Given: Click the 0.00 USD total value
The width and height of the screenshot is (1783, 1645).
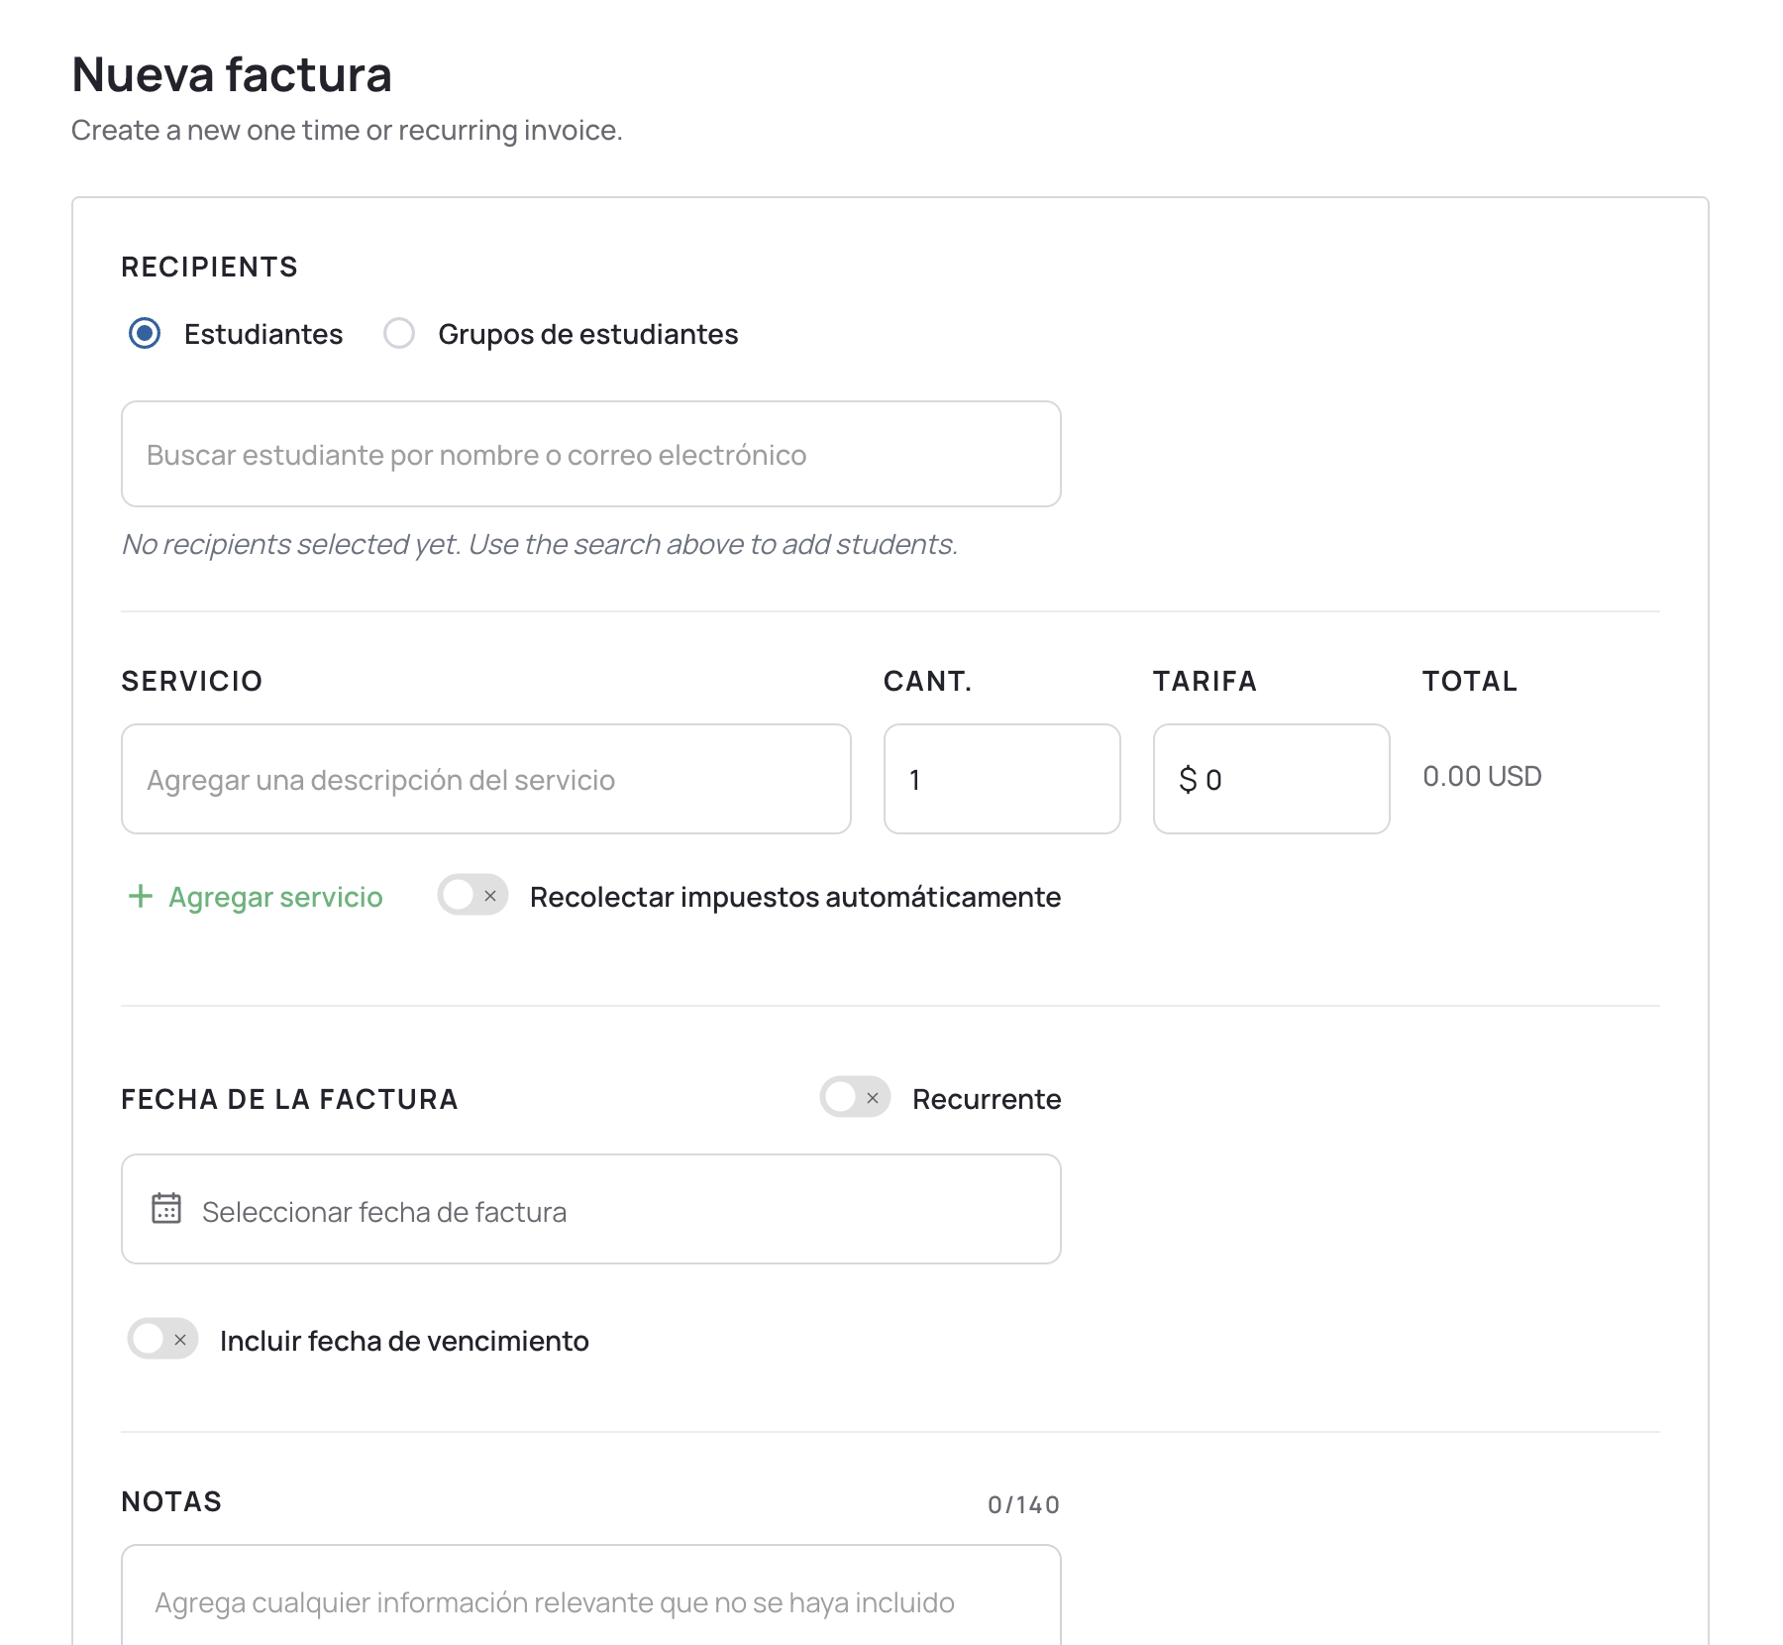Looking at the screenshot, I should click(1481, 776).
